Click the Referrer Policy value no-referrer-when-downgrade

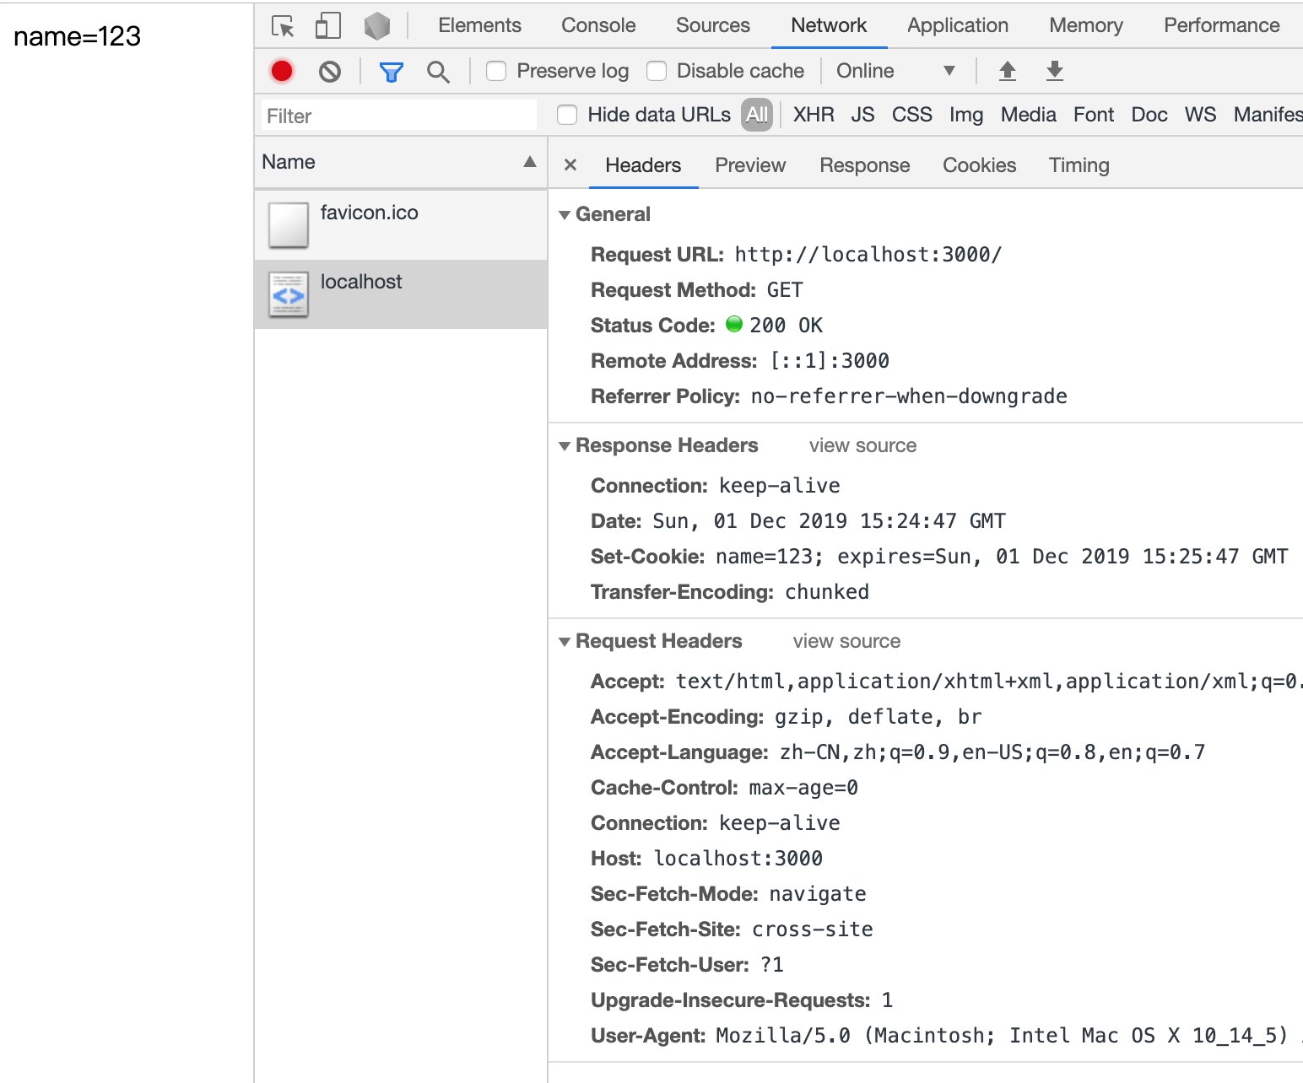[909, 396]
